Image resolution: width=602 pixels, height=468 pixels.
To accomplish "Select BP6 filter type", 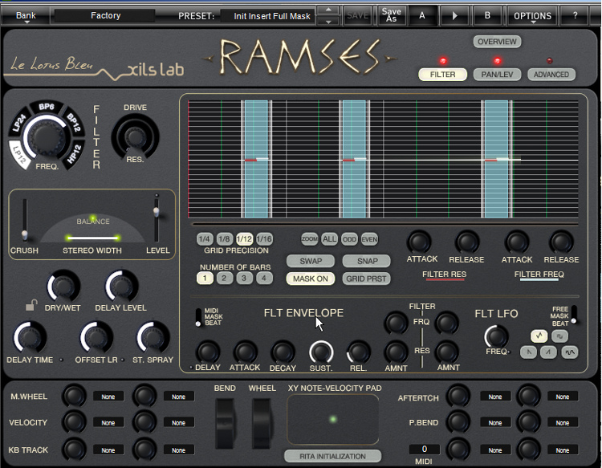I will click(x=46, y=107).
